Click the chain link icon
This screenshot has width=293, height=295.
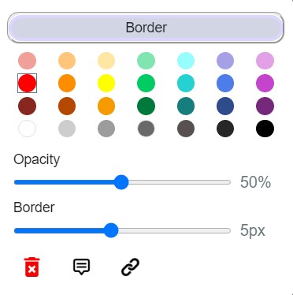tap(130, 267)
